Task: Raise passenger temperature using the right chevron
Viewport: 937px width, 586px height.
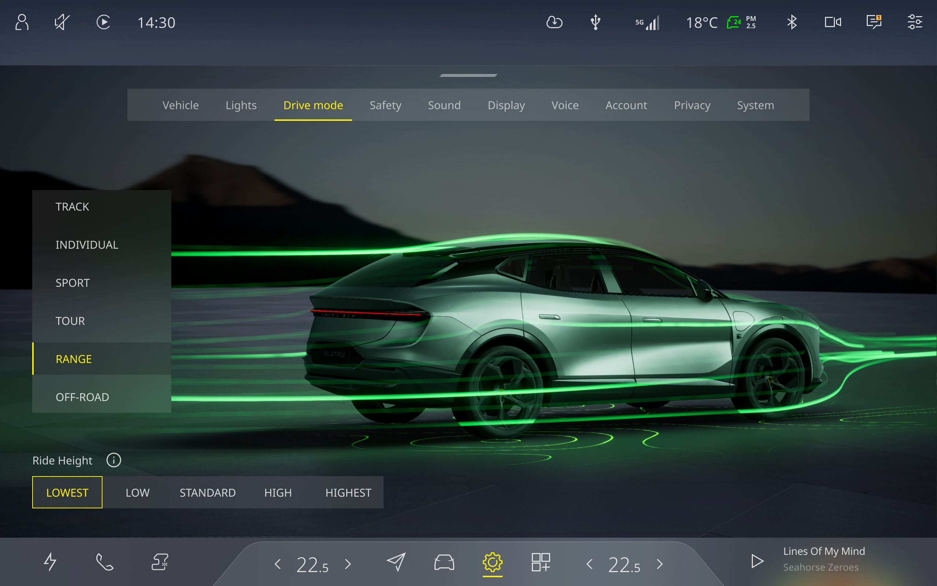Action: click(660, 565)
